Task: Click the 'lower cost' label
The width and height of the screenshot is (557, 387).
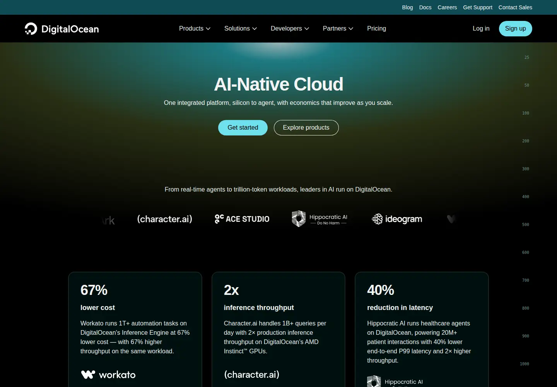Action: [97, 308]
